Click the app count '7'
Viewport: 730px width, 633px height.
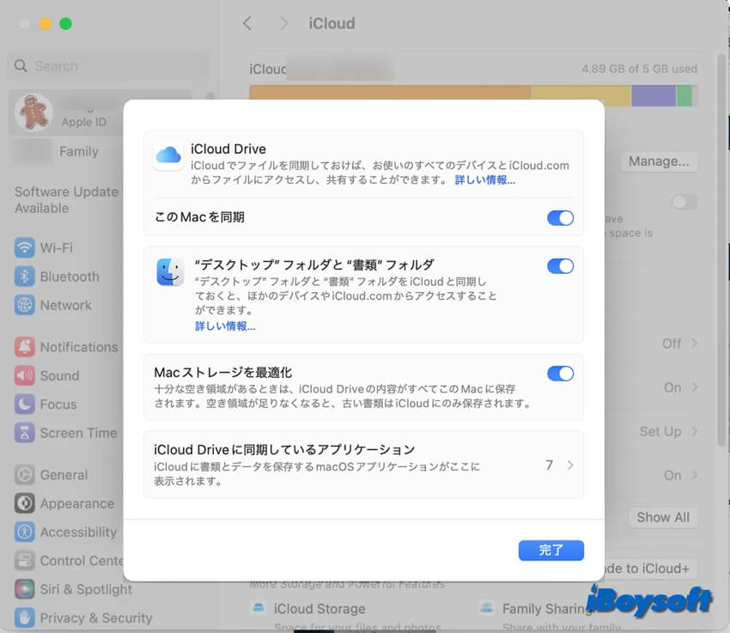click(x=550, y=465)
